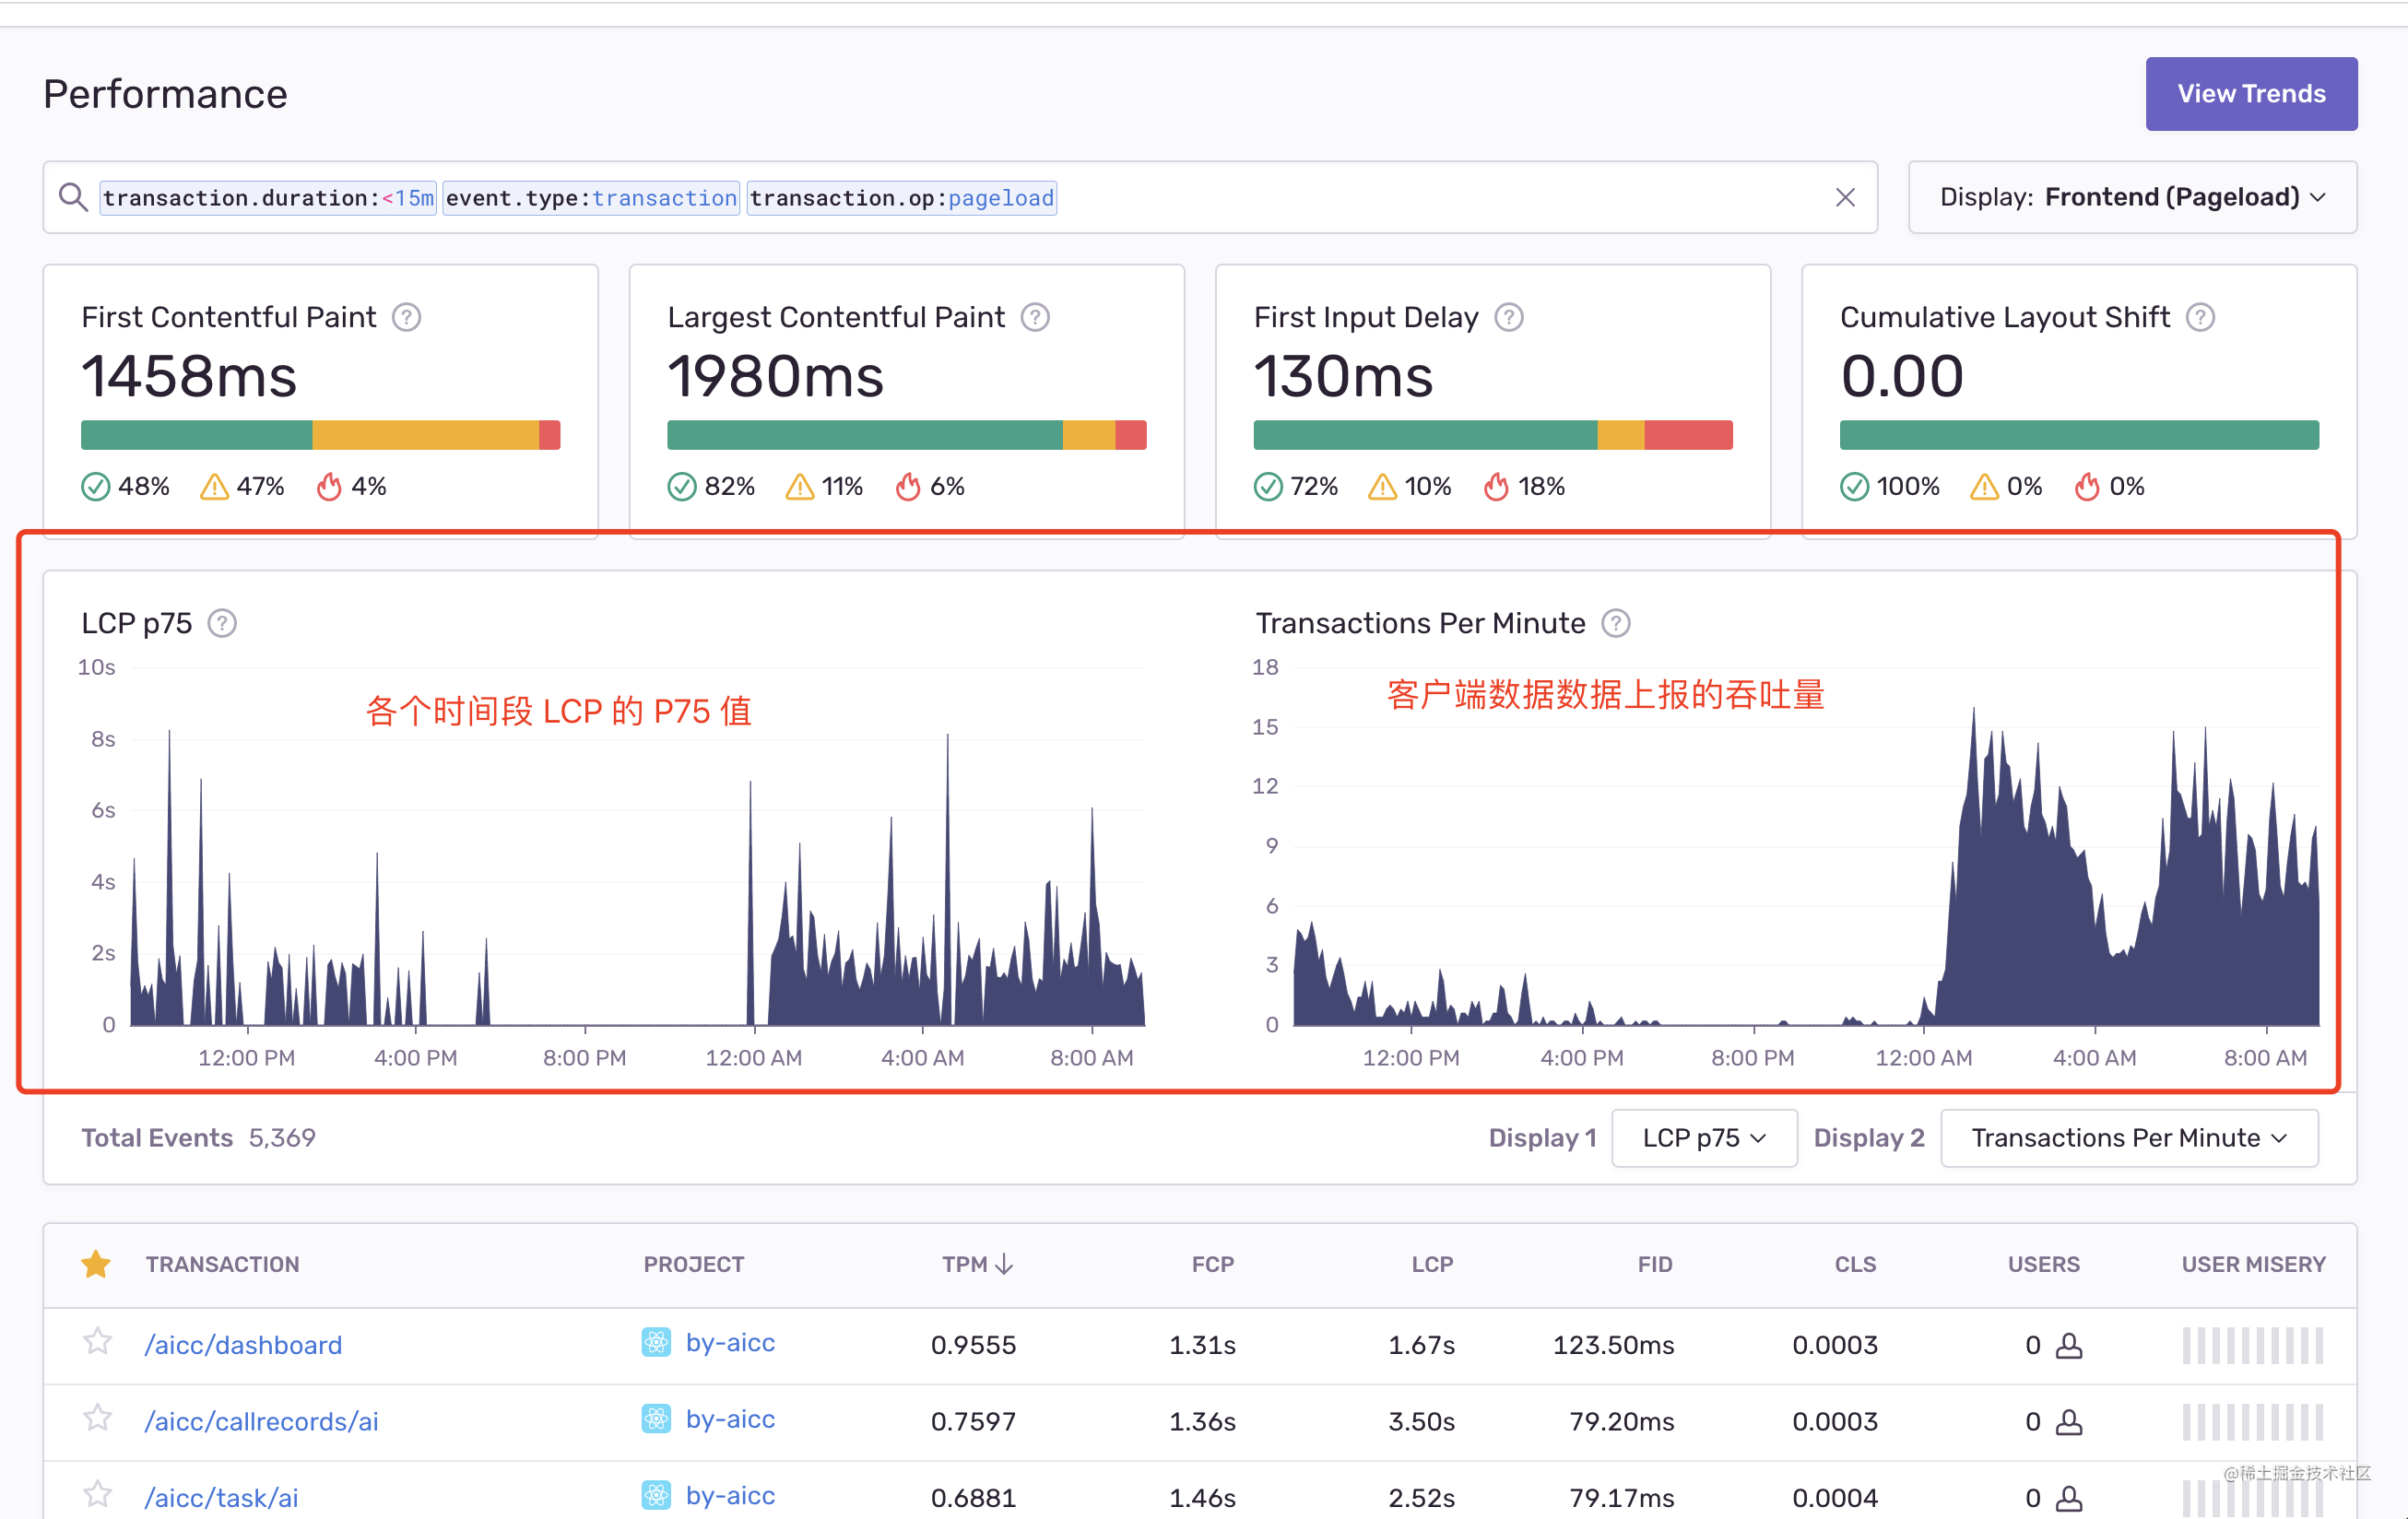
Task: Click the TRANSACTION column header
Action: tap(222, 1264)
